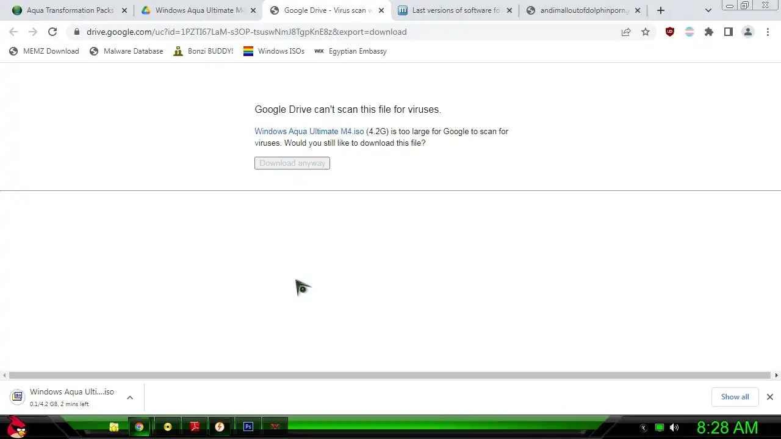View site information via the lock icon
The height and width of the screenshot is (439, 781).
point(76,32)
